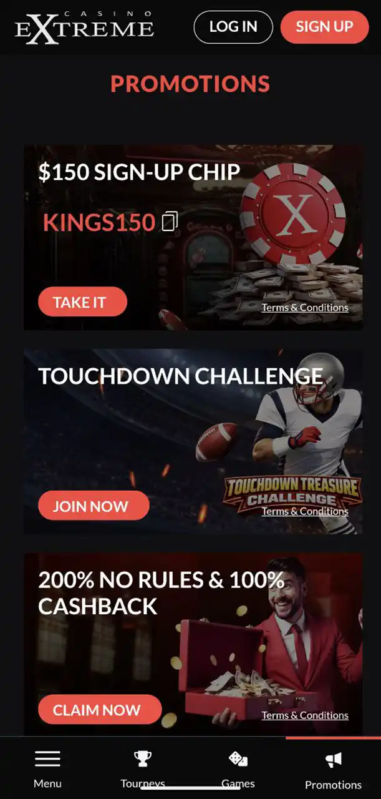This screenshot has height=799, width=381.
Task: Select the Promotions megaphone icon
Action: pyautogui.click(x=334, y=760)
